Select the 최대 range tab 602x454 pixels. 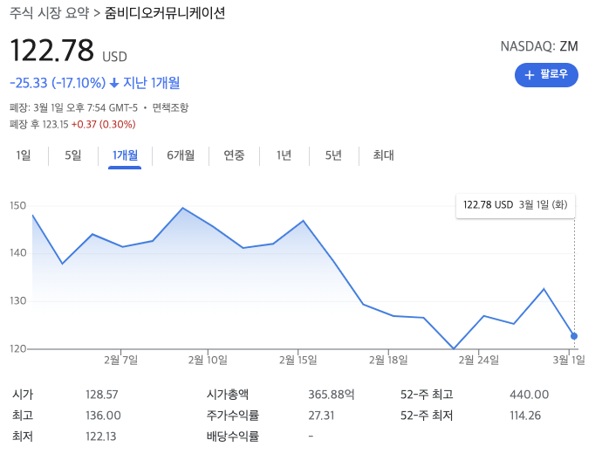click(383, 155)
